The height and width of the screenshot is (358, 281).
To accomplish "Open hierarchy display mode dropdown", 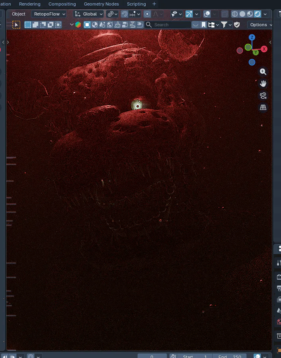I will [213, 25].
